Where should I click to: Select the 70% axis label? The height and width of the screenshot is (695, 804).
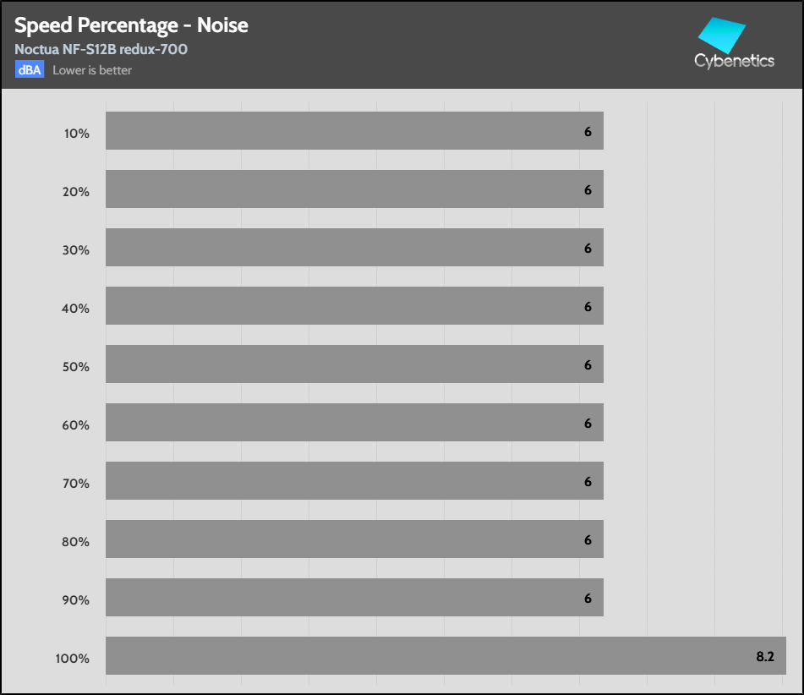tap(75, 484)
